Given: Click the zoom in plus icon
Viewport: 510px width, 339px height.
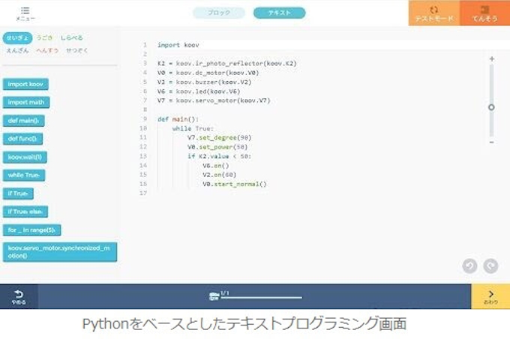Looking at the screenshot, I should coord(491,58).
